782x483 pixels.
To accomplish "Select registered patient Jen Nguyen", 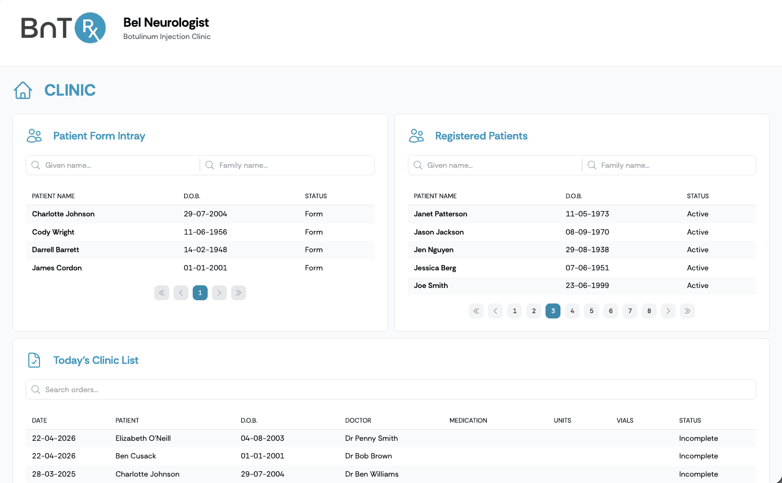I will coord(582,250).
